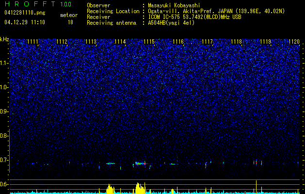Click the Receiving antenna label
The width and height of the screenshot is (305, 194).
pos(112,23)
